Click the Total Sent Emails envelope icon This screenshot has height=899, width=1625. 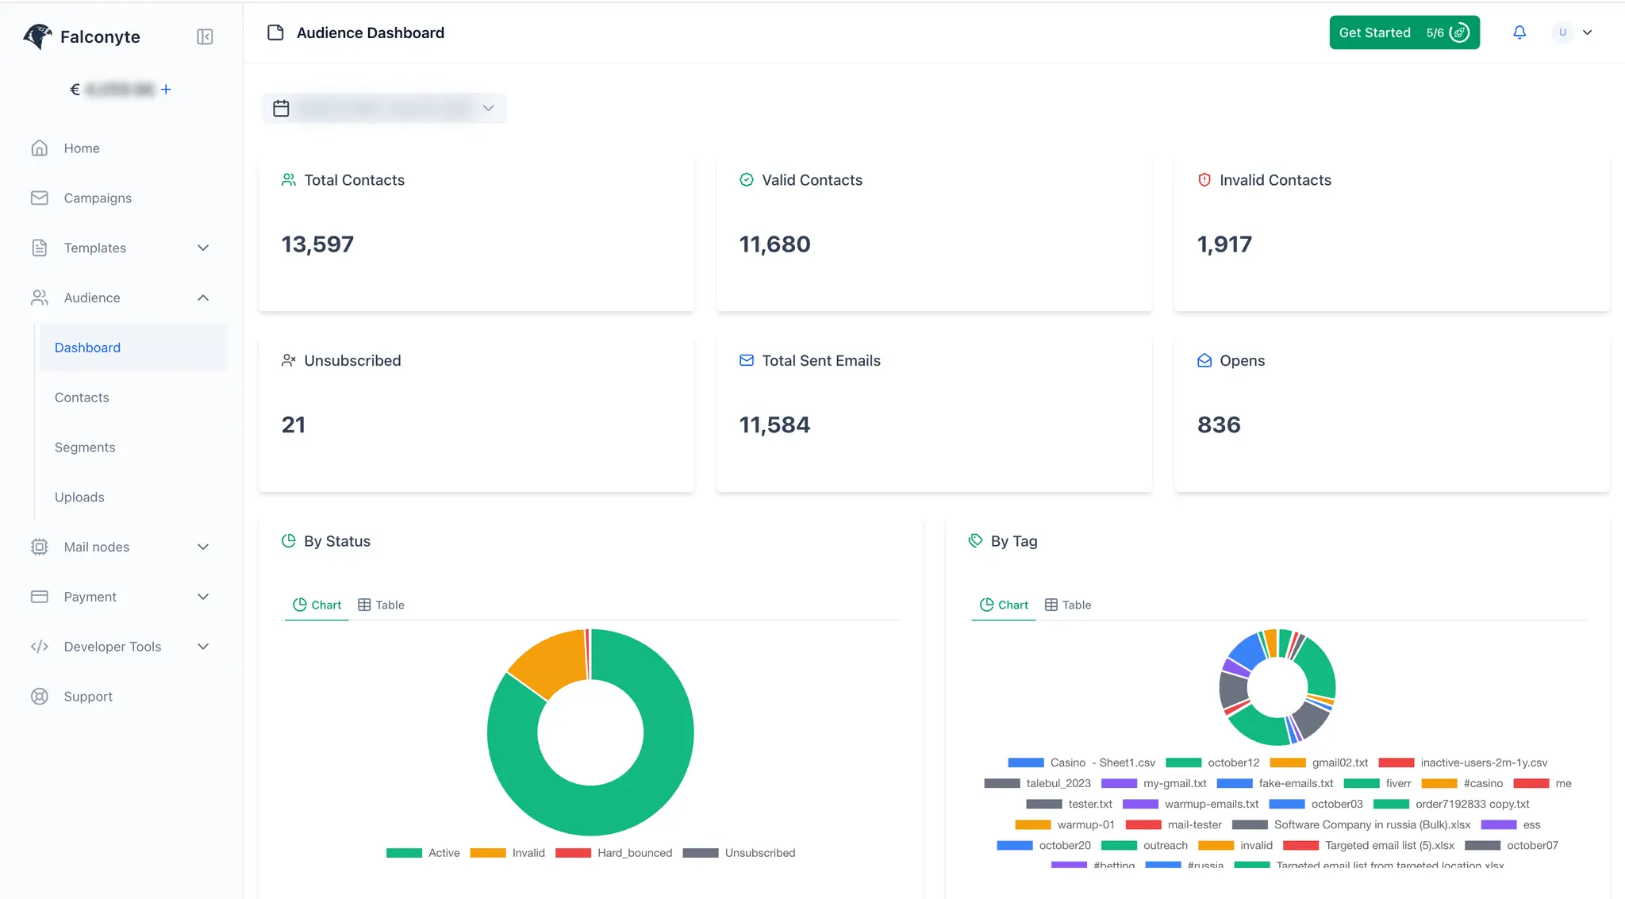coord(747,360)
